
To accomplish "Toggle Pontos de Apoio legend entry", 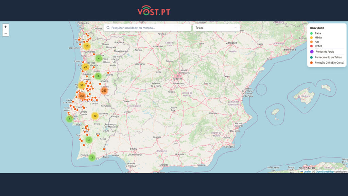I will (x=324, y=52).
